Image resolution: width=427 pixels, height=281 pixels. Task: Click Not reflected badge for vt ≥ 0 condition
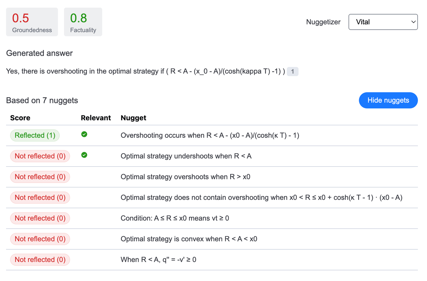point(40,218)
